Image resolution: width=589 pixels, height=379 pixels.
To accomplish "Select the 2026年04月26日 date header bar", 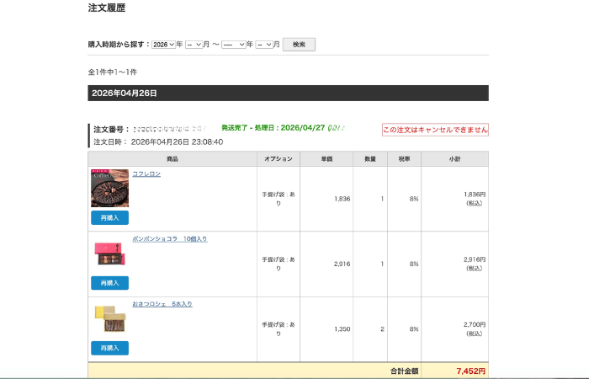I will click(288, 93).
